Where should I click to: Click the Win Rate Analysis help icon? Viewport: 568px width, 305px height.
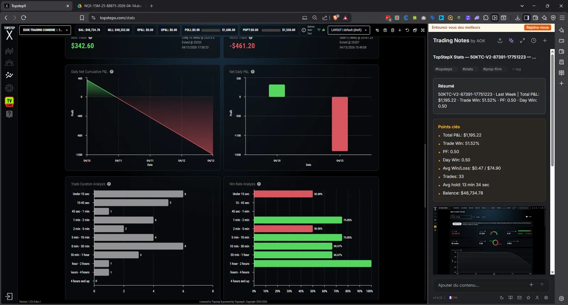[259, 184]
